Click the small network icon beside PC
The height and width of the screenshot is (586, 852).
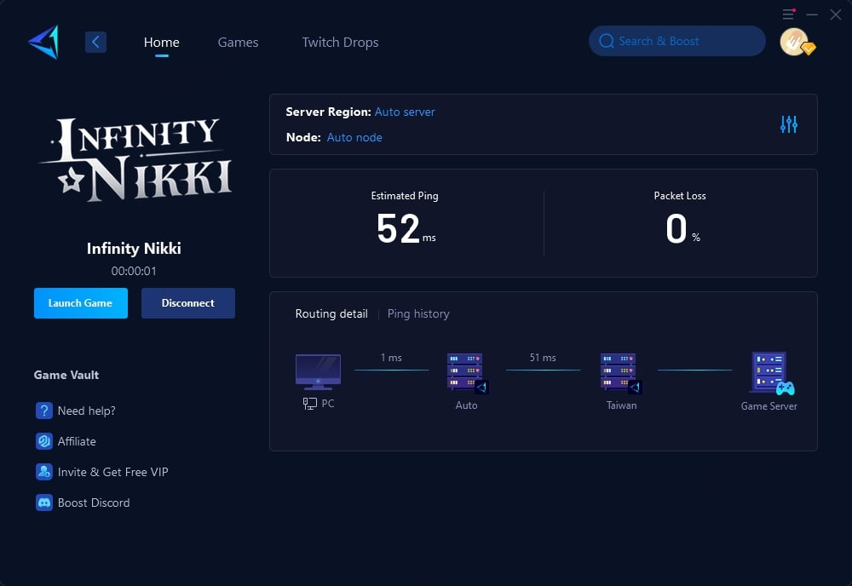pos(310,404)
